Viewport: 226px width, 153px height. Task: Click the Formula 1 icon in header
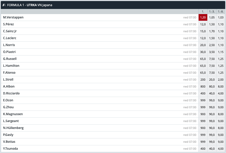[x=4, y=5]
